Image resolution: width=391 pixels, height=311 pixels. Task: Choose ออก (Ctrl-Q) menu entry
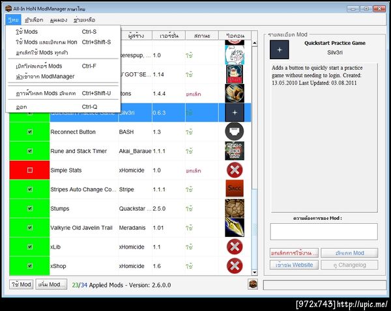(x=63, y=107)
